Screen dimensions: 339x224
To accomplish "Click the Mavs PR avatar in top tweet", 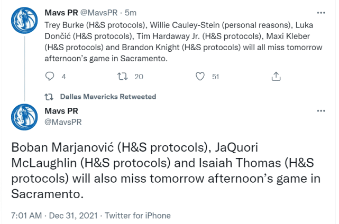I will click(23, 21).
